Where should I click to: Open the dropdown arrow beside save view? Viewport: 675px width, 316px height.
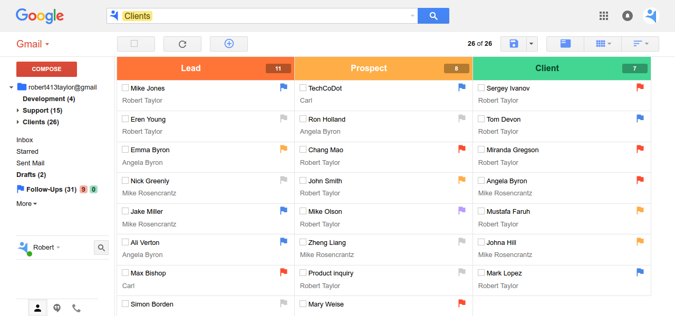pyautogui.click(x=532, y=44)
